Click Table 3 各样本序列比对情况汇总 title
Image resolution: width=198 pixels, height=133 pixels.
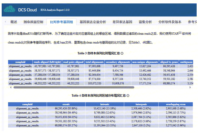99,53
